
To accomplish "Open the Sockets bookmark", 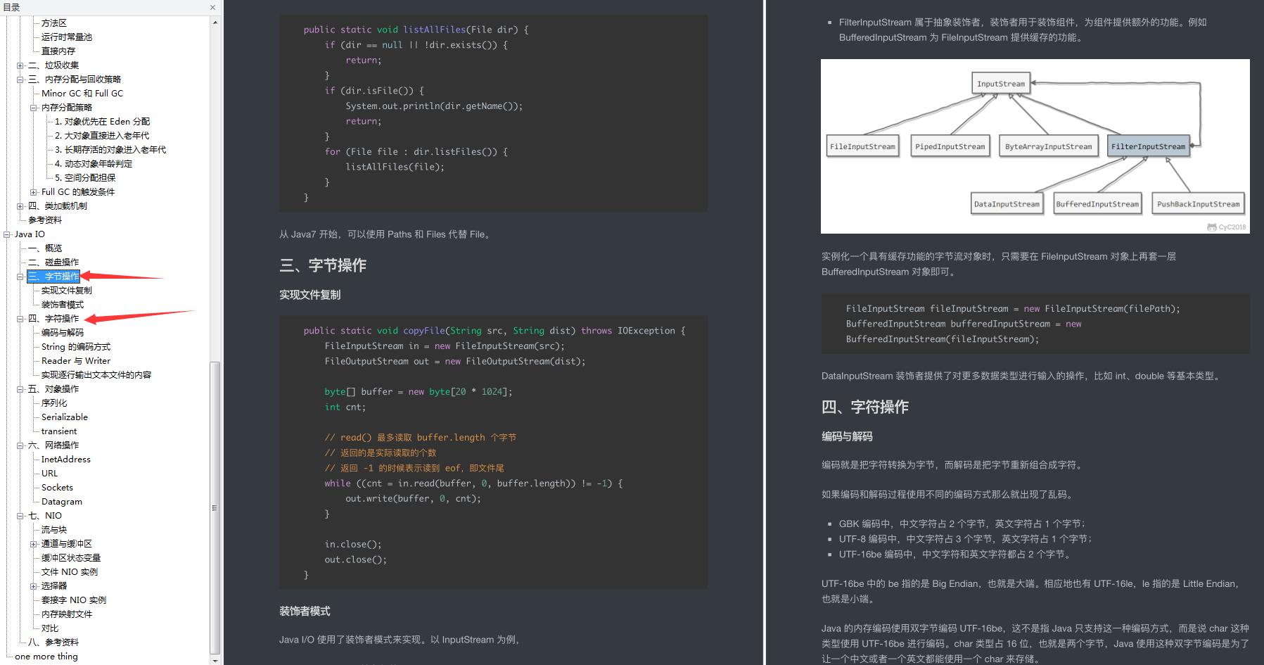I will click(57, 488).
